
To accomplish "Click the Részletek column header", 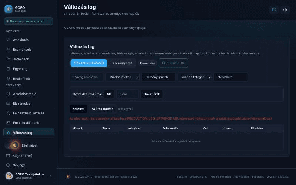I will tap(257, 128).
